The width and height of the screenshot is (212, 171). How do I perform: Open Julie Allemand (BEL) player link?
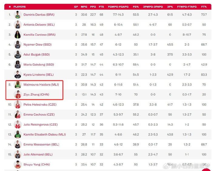(38, 155)
